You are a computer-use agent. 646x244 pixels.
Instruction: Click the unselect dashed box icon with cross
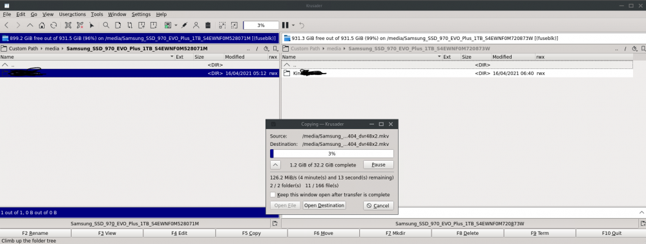pyautogui.click(x=234, y=25)
